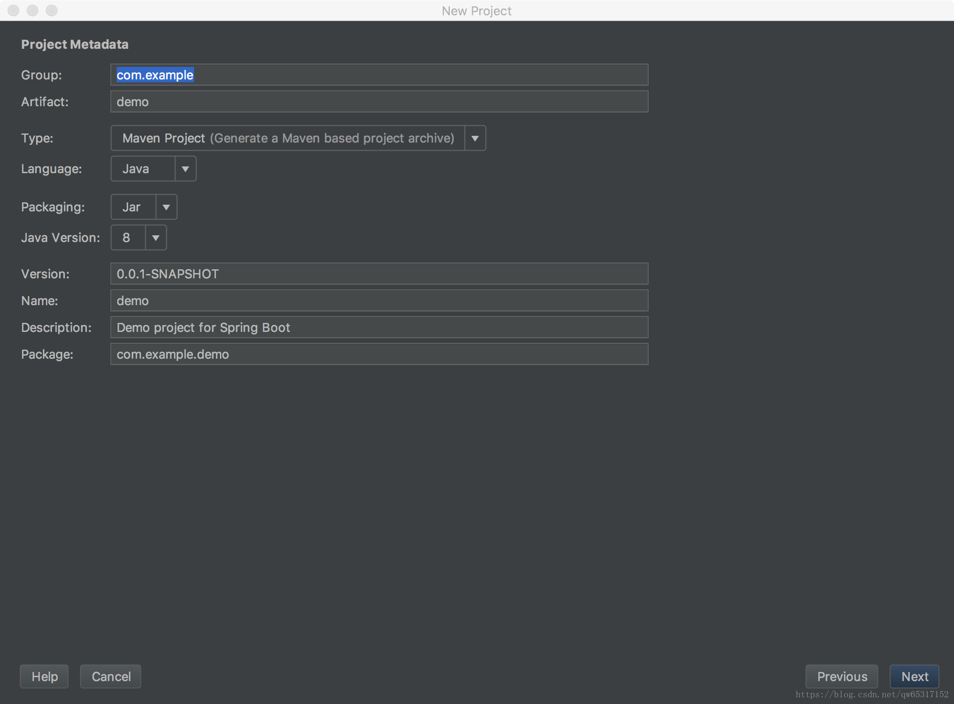Click the Version field showing 0.0.1-SNAPSHOT

[379, 274]
